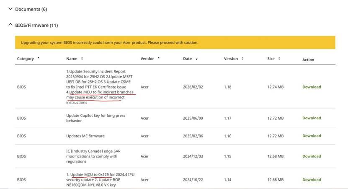Toggle Date column sort arrow
Image resolution: width=348 pixels, height=189 pixels.
(196, 59)
